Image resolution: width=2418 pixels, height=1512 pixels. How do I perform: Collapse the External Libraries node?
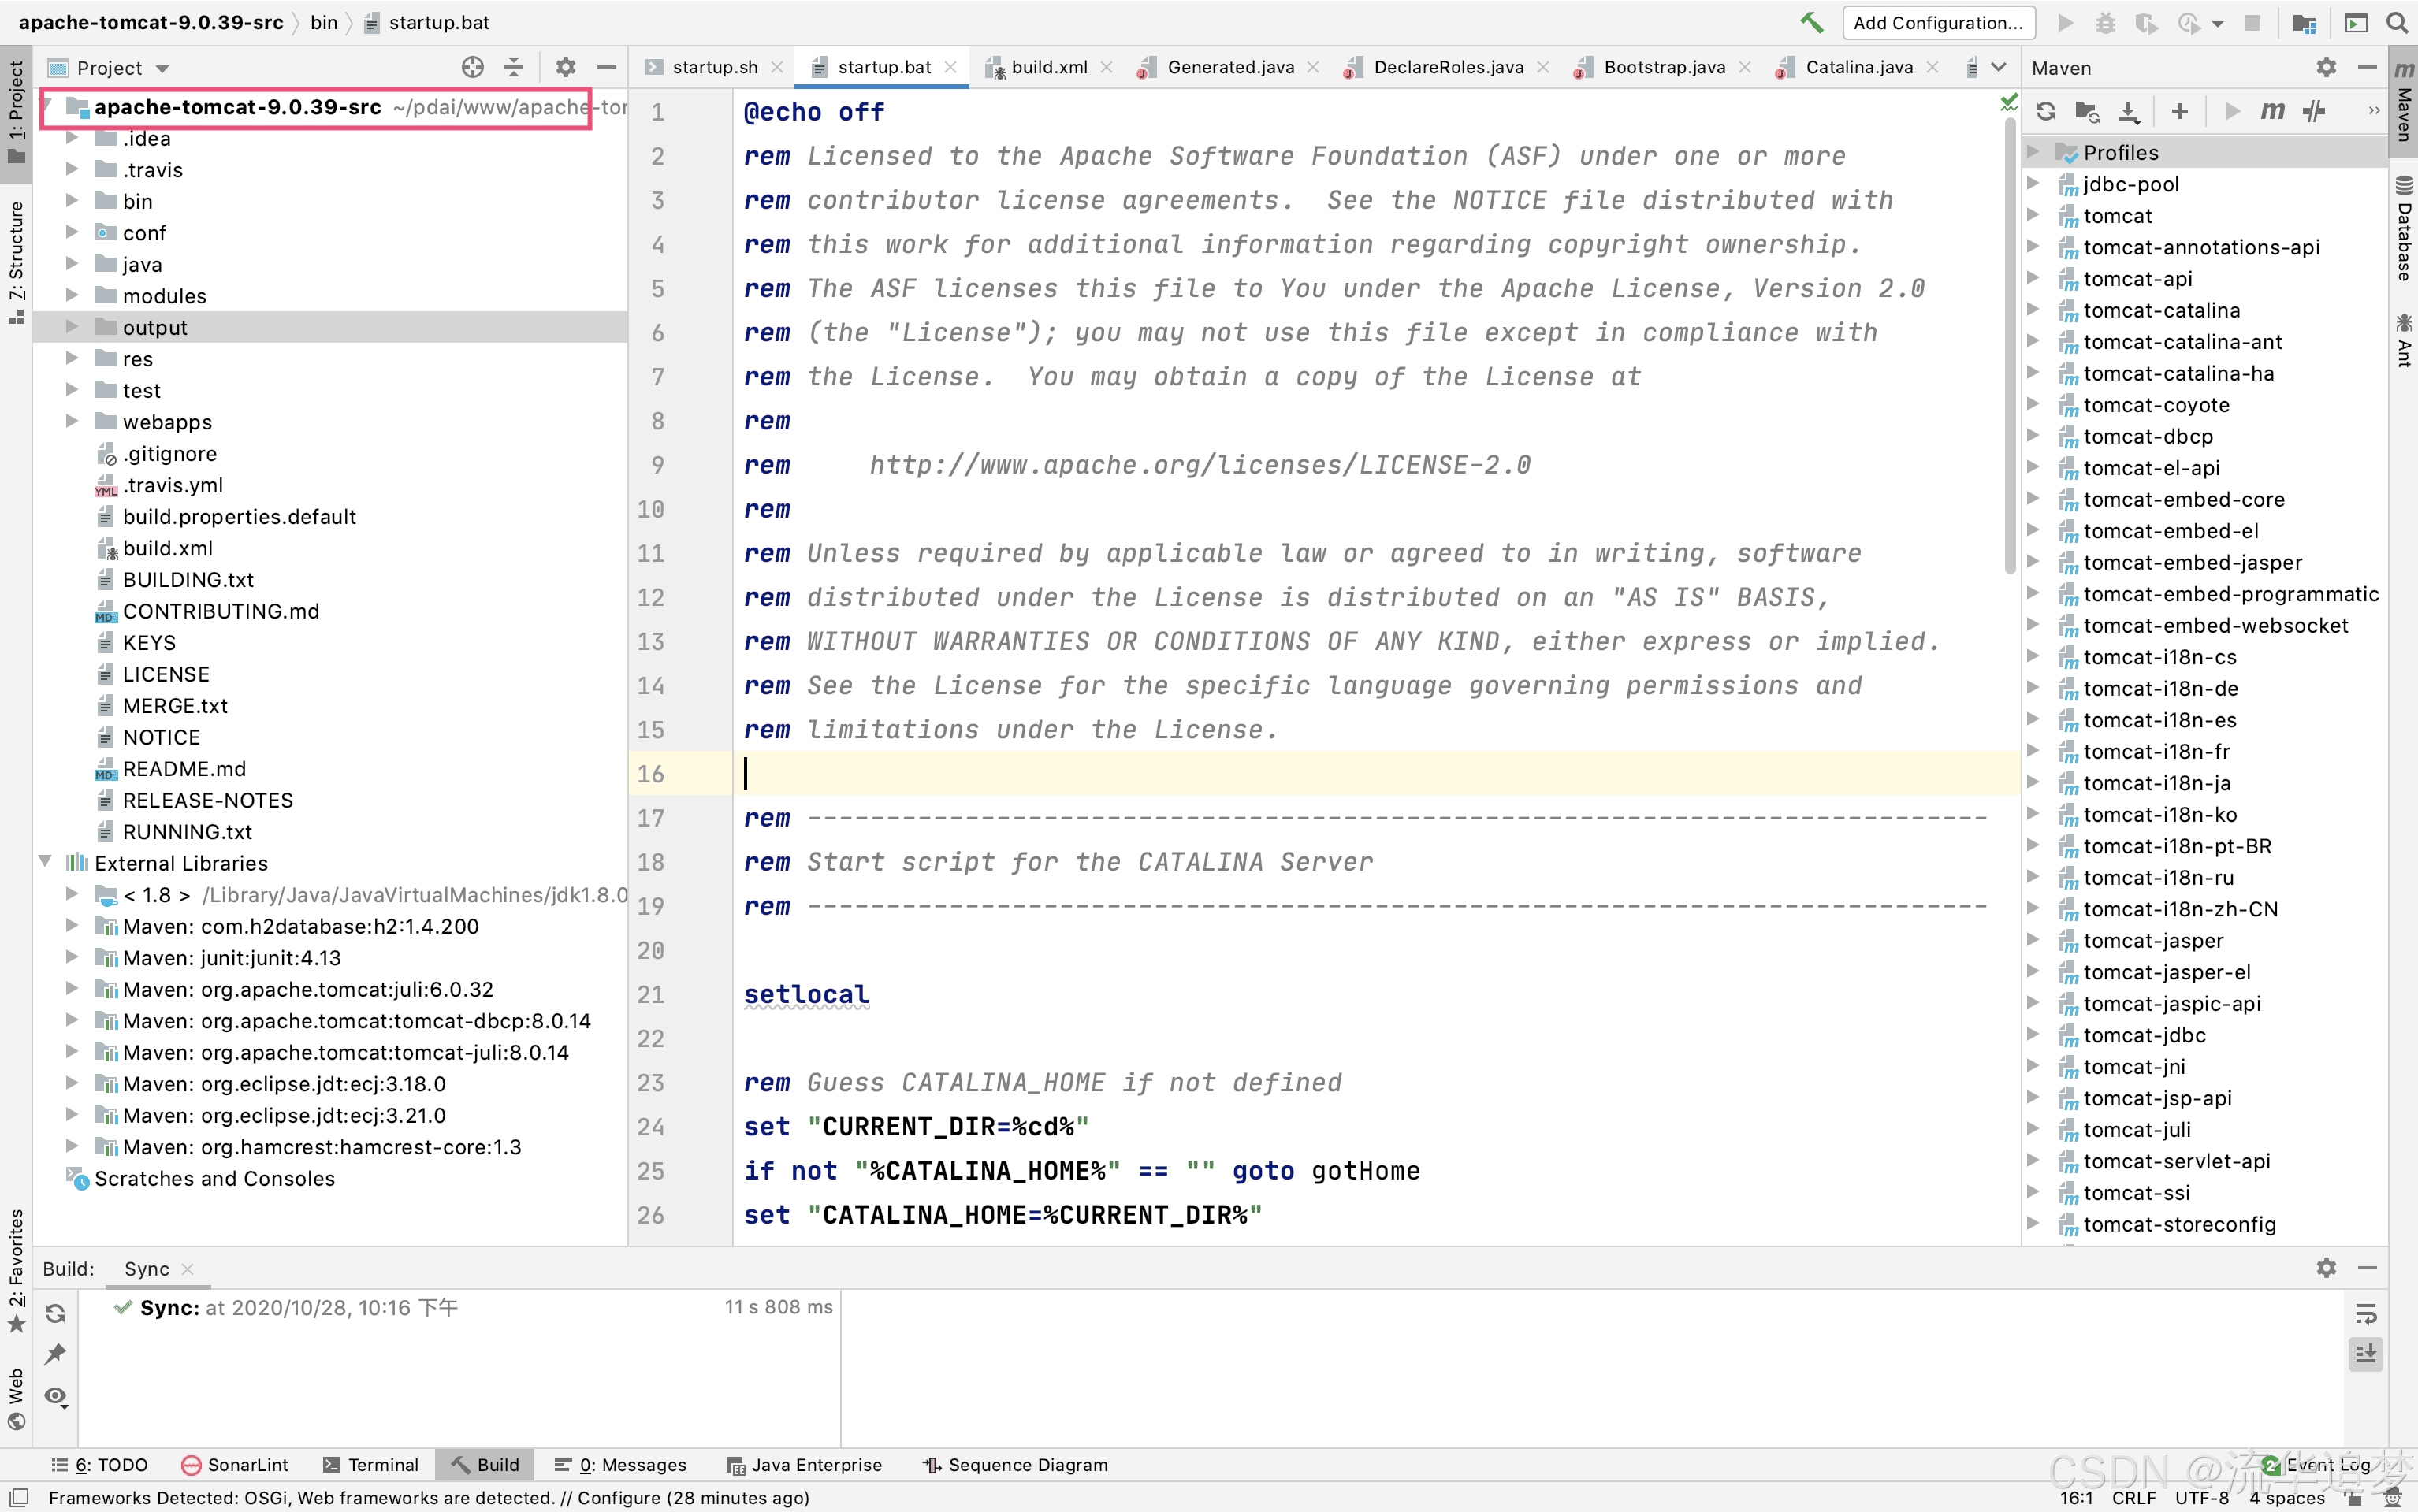point(45,862)
